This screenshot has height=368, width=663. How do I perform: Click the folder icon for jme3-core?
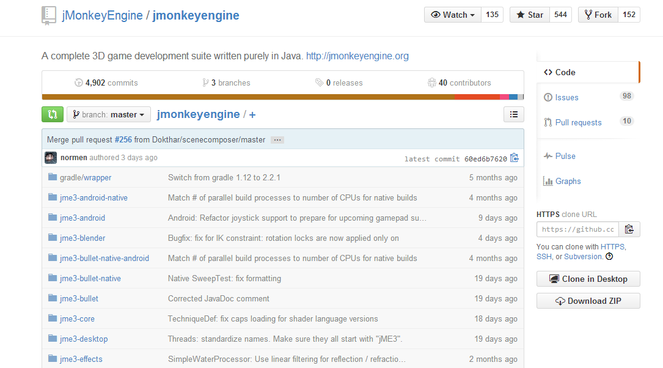point(53,318)
